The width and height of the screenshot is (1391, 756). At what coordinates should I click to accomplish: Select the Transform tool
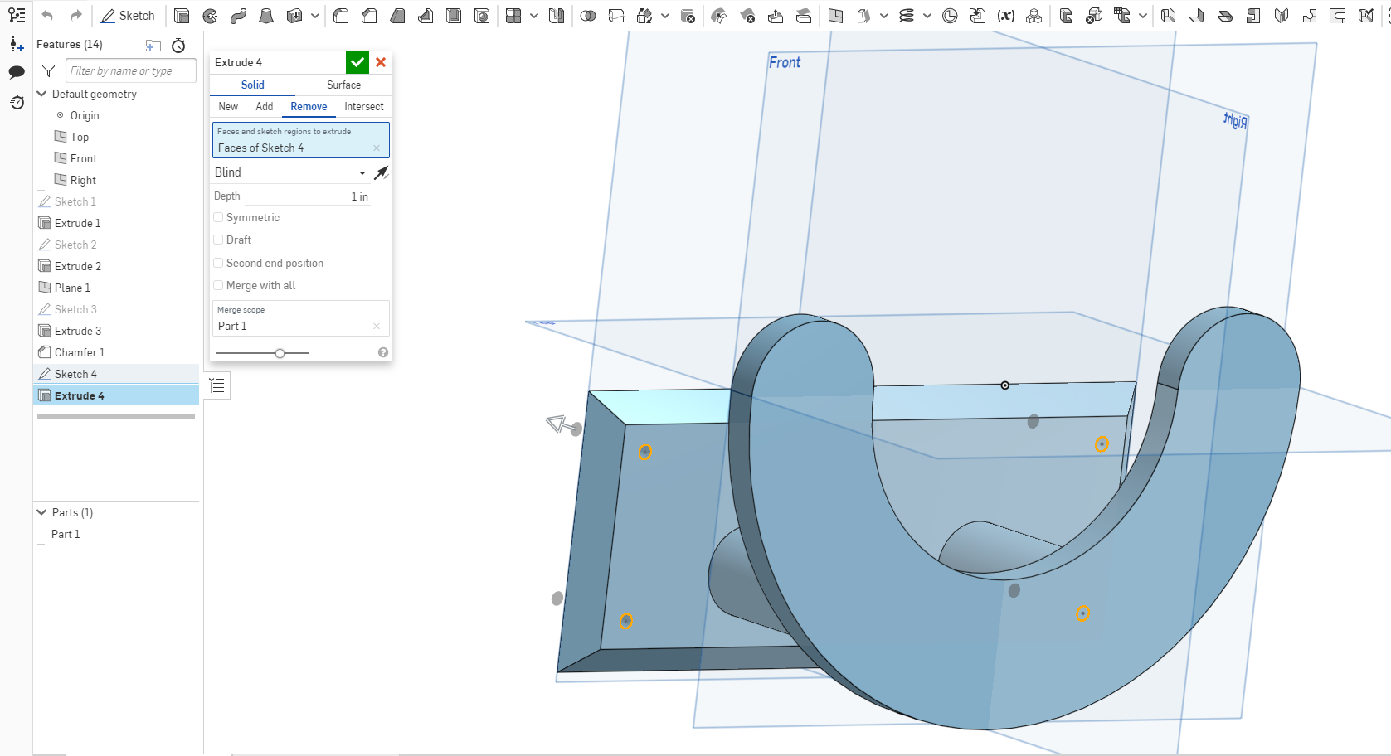[644, 16]
